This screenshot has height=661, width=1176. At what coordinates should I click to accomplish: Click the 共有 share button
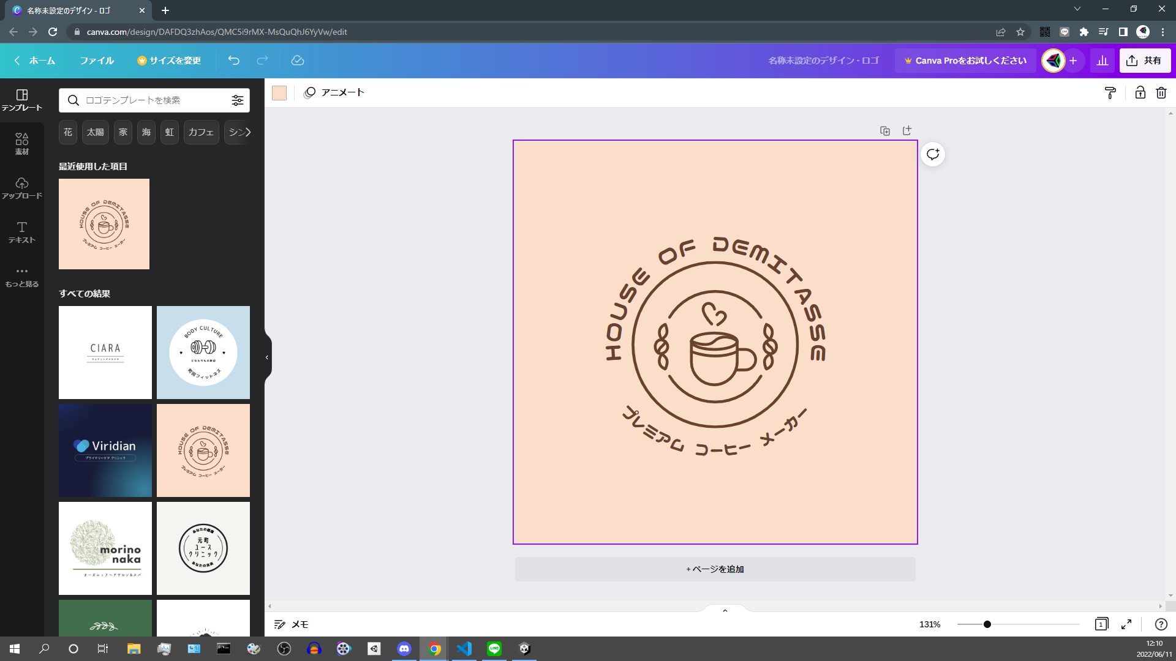(x=1145, y=61)
